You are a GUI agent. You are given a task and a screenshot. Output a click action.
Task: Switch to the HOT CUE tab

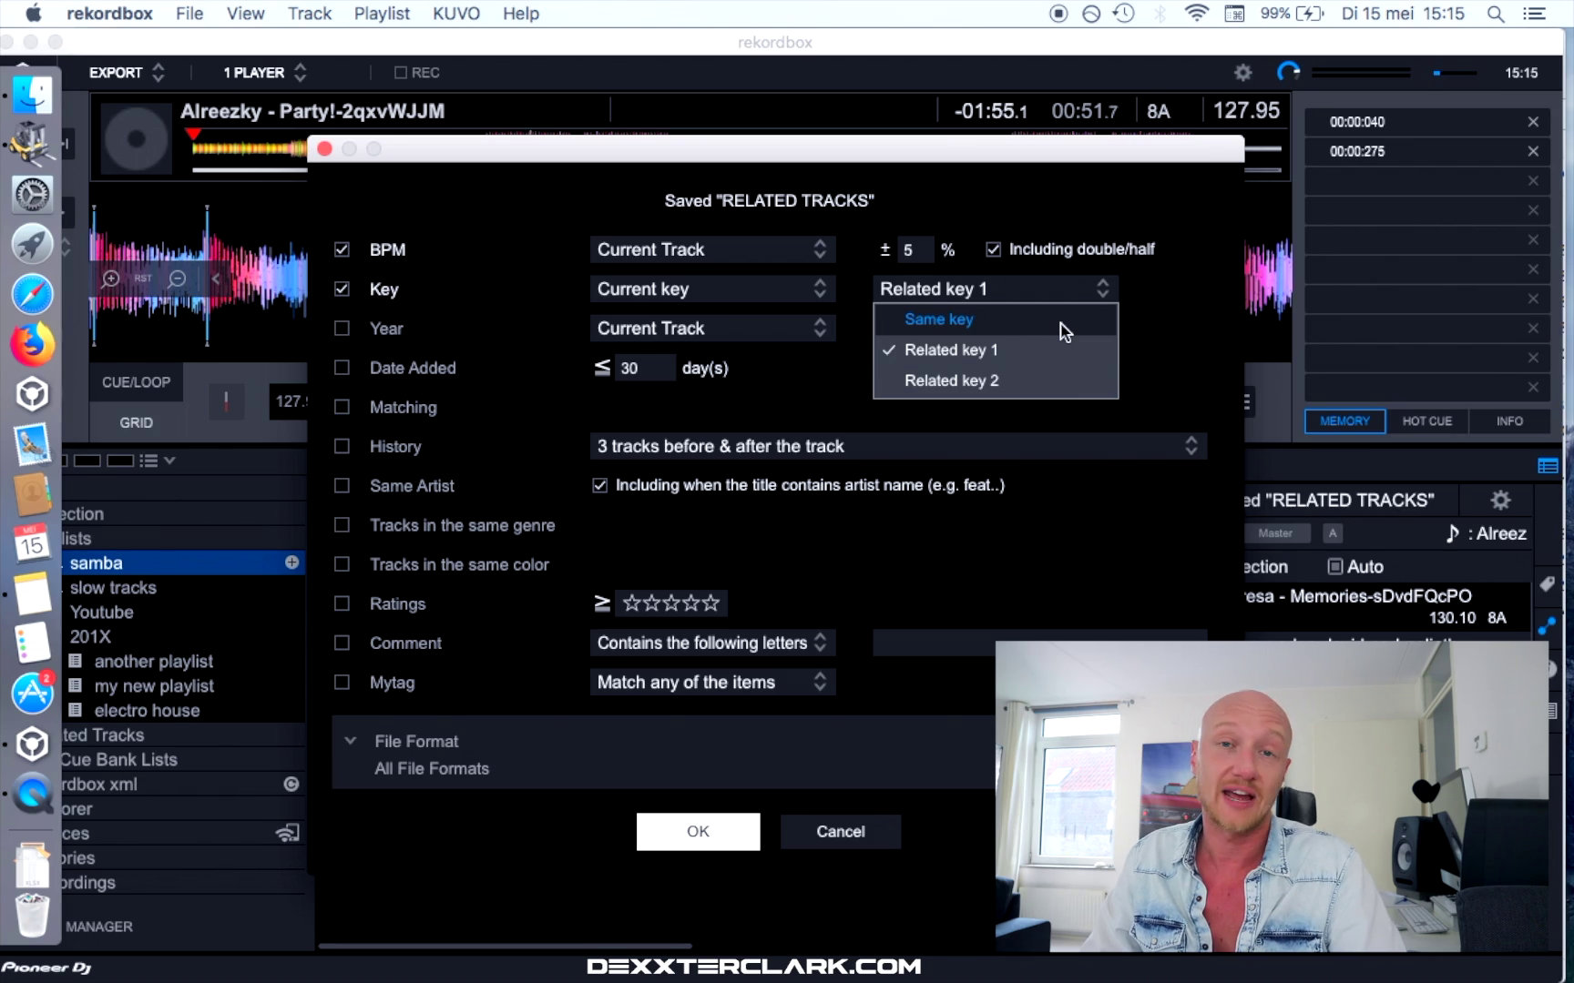pyautogui.click(x=1426, y=421)
